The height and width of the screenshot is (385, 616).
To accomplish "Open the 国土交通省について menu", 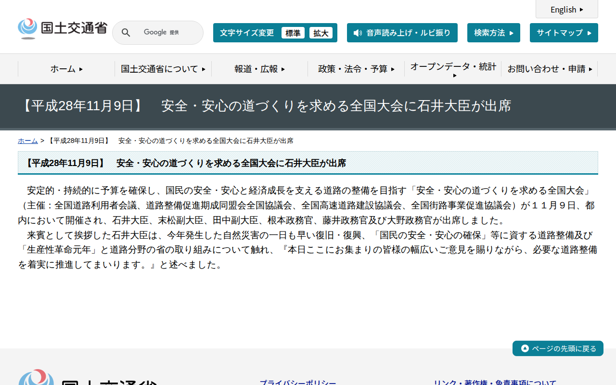I will (162, 69).
